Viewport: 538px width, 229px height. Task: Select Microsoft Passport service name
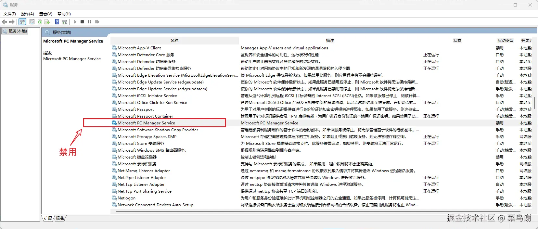click(x=136, y=109)
